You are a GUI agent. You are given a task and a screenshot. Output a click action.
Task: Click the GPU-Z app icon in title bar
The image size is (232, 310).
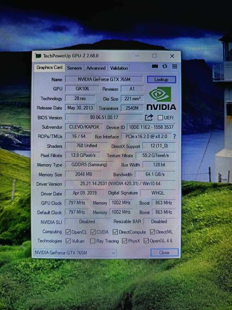pos(38,56)
